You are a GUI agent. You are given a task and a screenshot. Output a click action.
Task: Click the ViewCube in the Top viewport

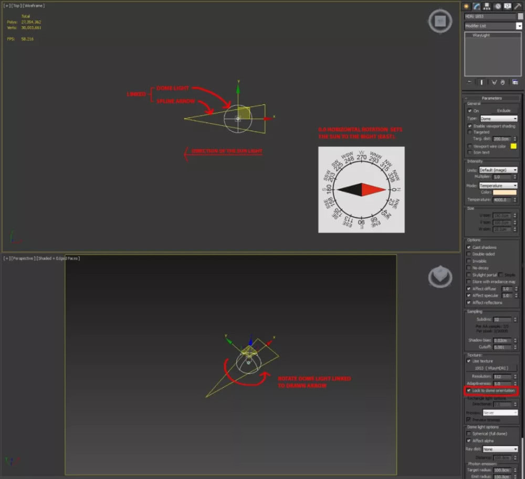pos(440,22)
